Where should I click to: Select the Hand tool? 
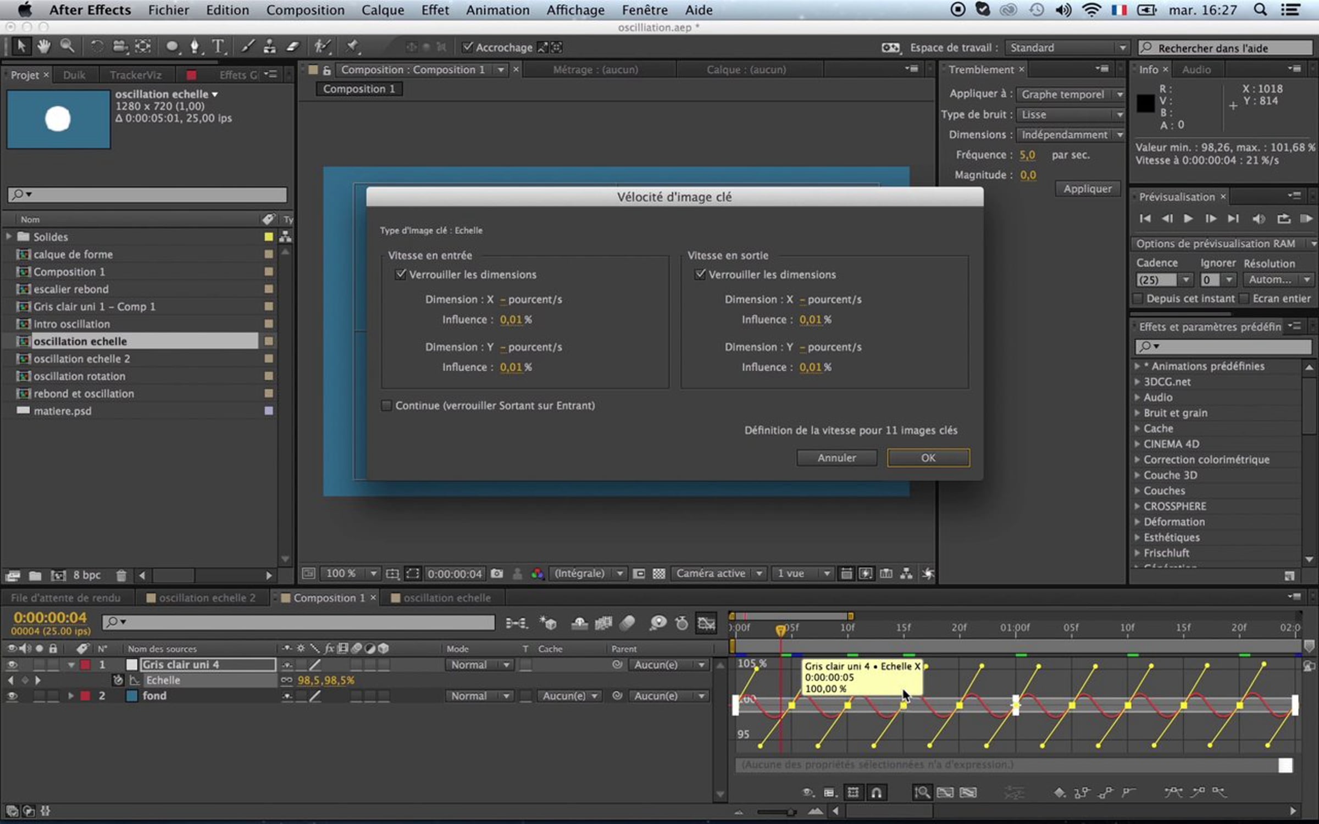pyautogui.click(x=43, y=47)
